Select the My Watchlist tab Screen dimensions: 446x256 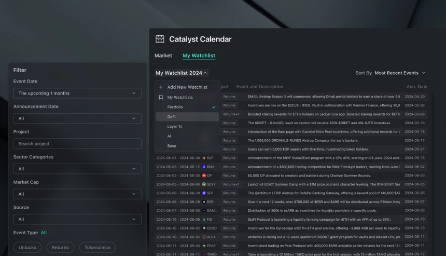[199, 56]
